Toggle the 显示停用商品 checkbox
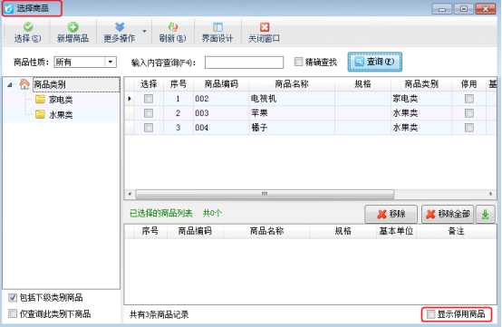The width and height of the screenshot is (502, 327). click(431, 314)
